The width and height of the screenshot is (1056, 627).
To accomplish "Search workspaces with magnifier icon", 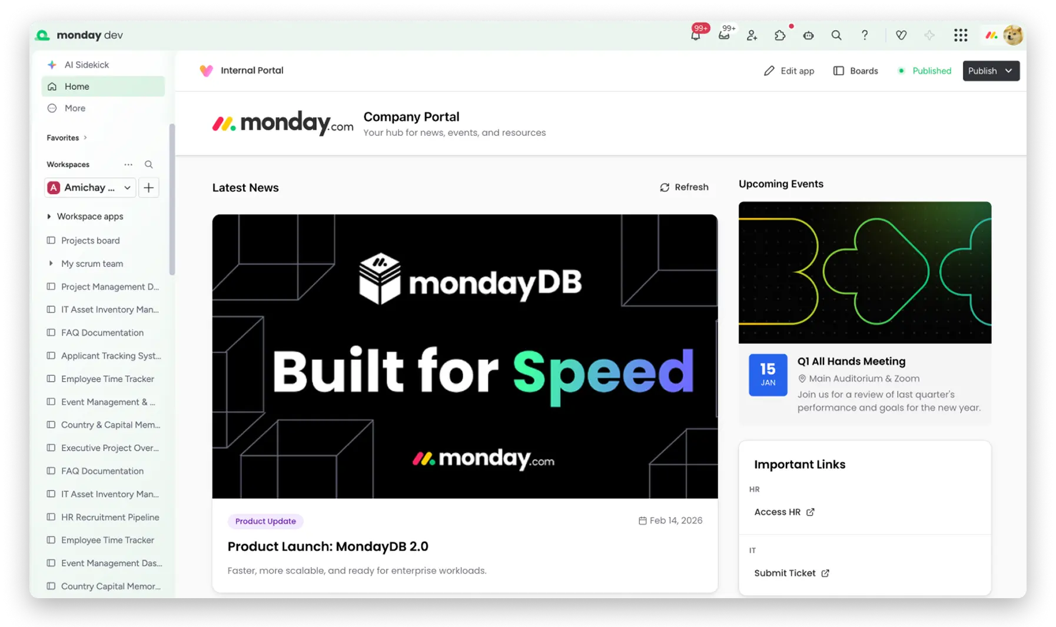I will coord(149,165).
